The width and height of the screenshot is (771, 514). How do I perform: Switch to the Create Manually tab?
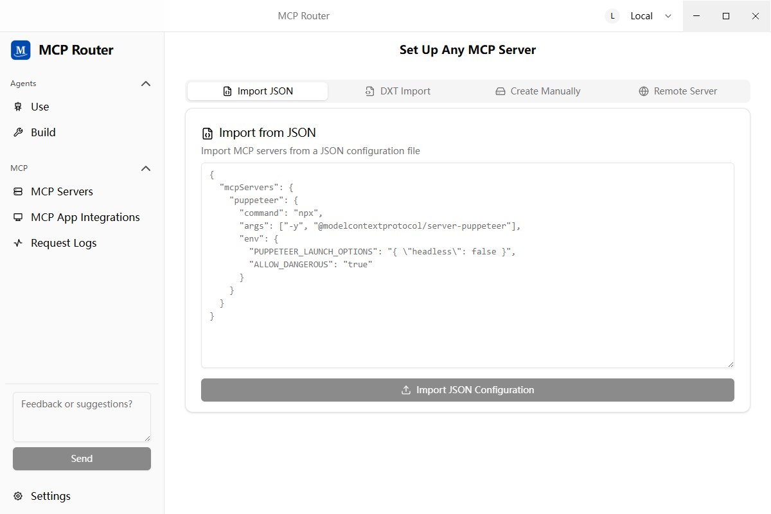[538, 91]
